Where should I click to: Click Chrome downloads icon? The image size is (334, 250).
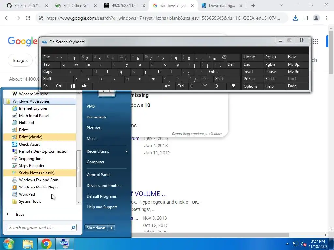click(x=296, y=18)
